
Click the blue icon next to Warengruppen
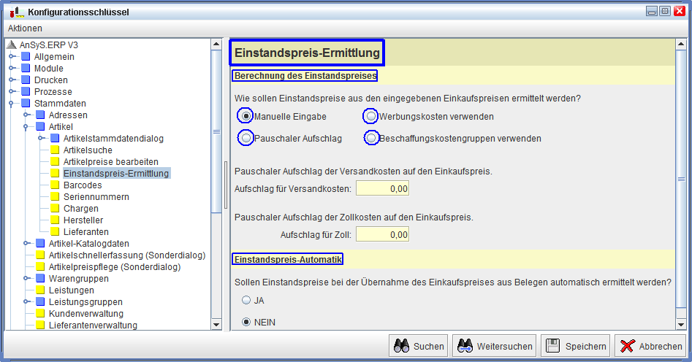tap(40, 279)
